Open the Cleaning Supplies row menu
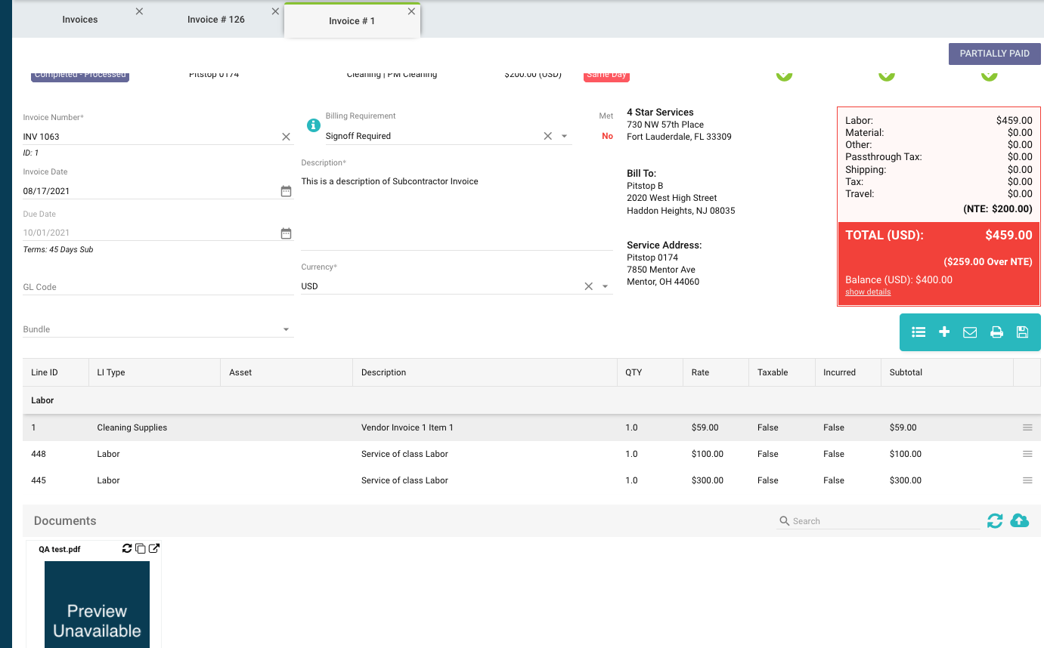This screenshot has width=1044, height=648. coord(1027,427)
